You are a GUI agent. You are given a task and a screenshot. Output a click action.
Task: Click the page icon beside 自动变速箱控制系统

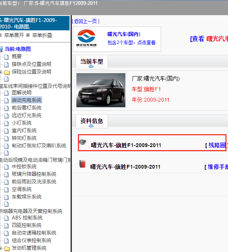pyautogui.click(x=6, y=233)
